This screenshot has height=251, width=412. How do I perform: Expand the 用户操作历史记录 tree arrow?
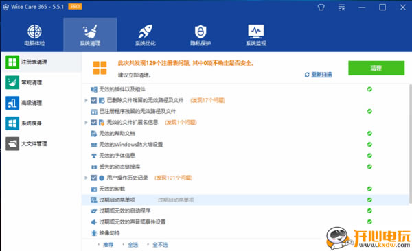click(86, 178)
